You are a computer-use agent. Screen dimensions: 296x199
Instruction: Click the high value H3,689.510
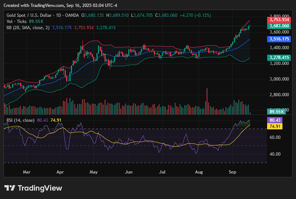(x=117, y=15)
